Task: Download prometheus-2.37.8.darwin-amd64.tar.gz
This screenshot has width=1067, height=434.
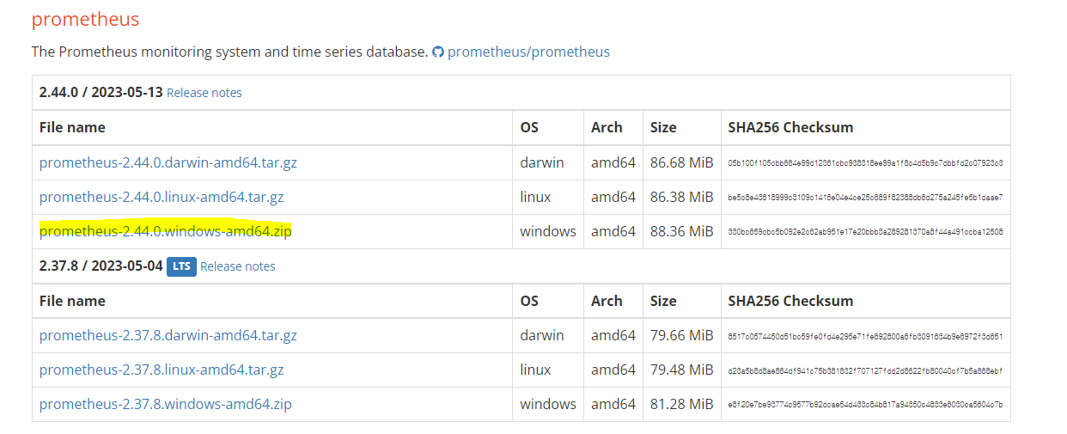Action: coord(168,335)
